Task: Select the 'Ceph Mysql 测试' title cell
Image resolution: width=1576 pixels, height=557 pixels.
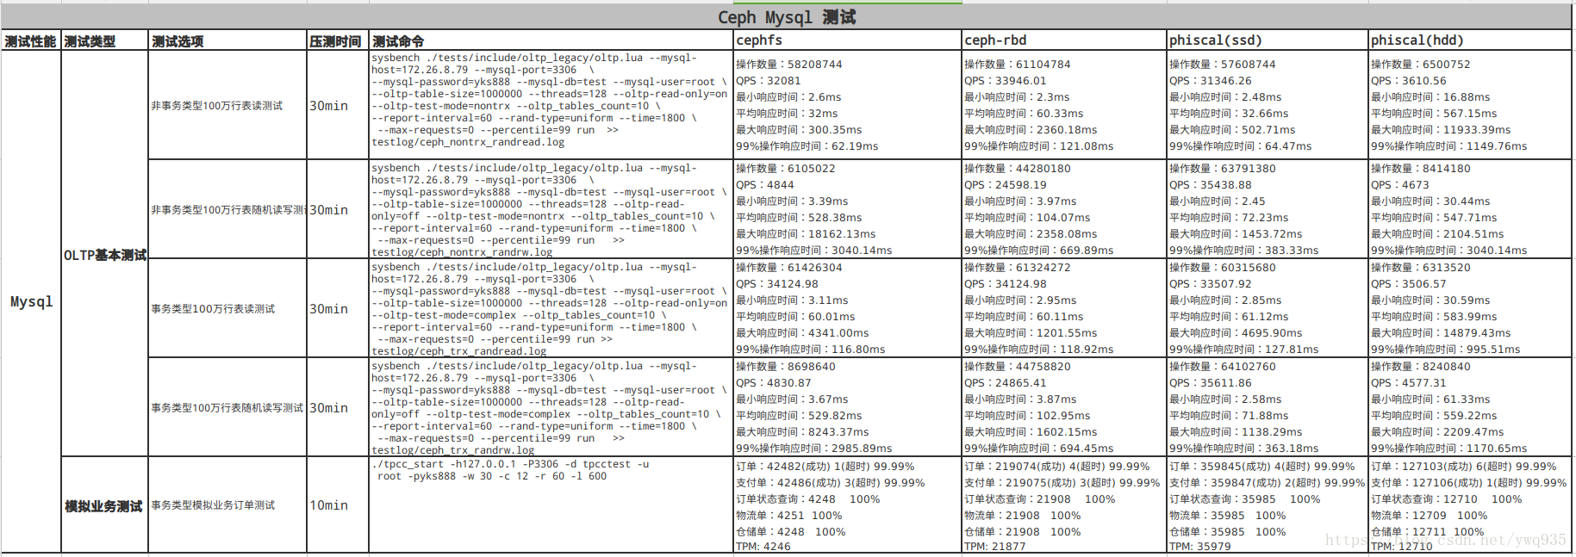Action: click(786, 17)
